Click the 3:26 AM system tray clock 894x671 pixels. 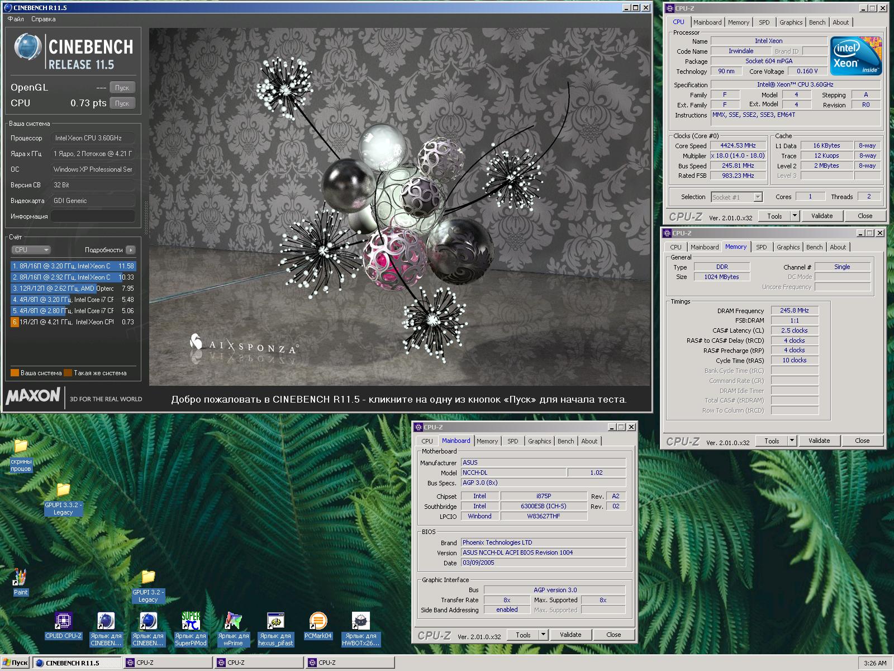pos(874,663)
